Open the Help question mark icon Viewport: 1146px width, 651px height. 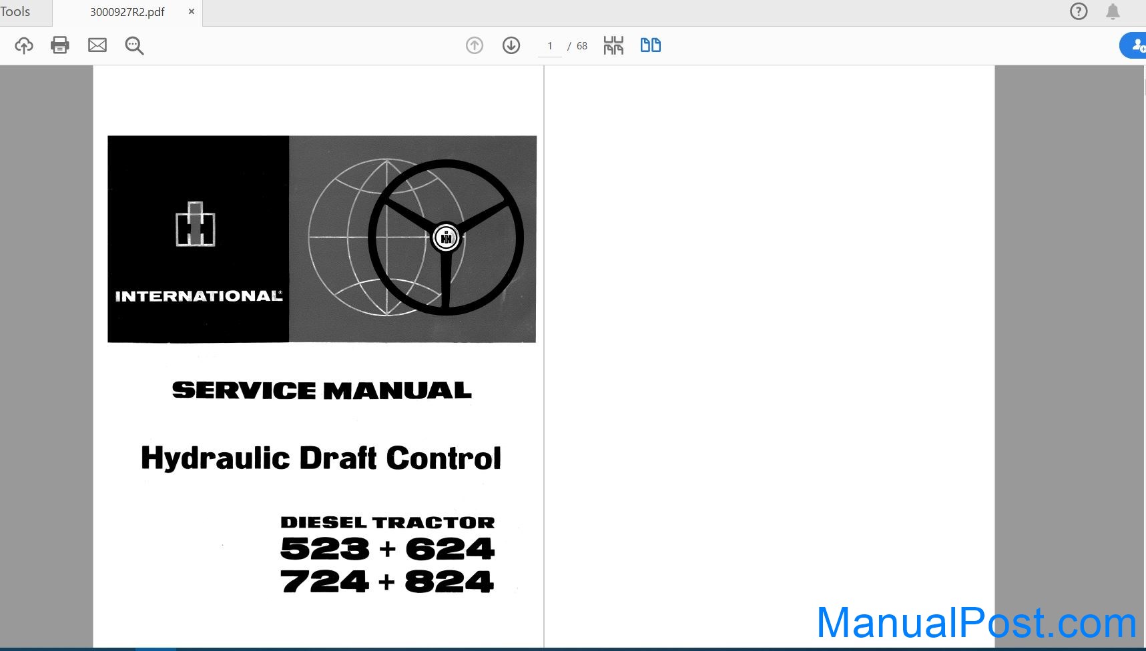(x=1079, y=11)
